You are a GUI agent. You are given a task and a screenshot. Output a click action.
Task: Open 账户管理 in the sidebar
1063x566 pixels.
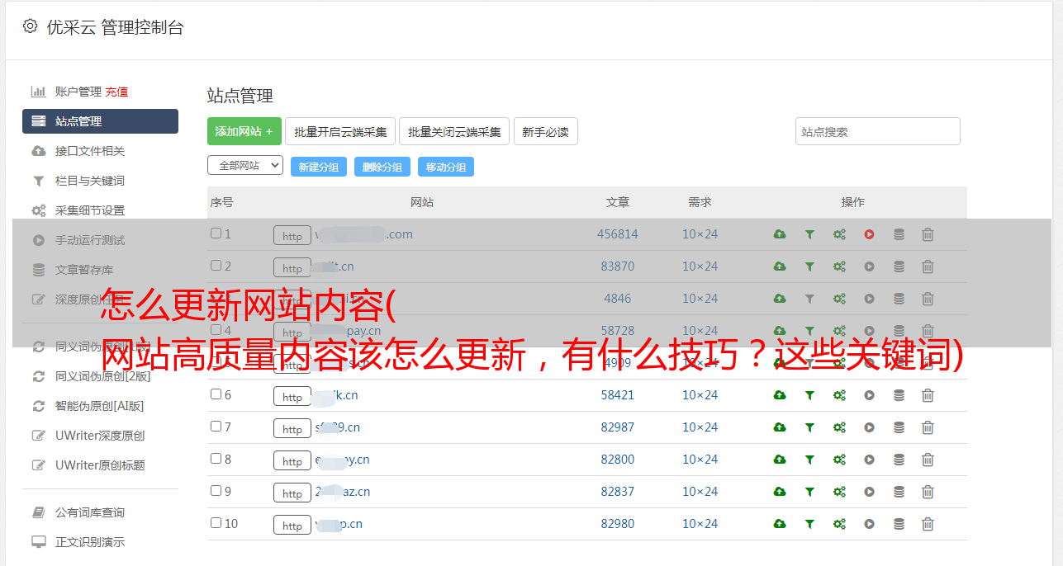coord(78,92)
